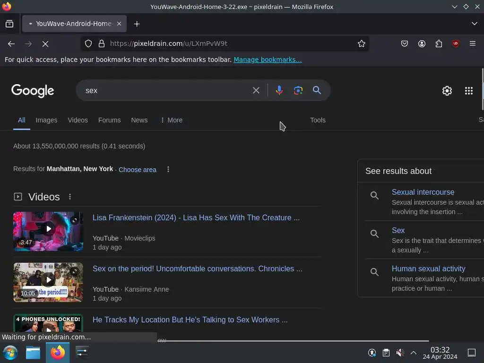Open the search Tools button
This screenshot has height=363, width=484.
tap(318, 120)
